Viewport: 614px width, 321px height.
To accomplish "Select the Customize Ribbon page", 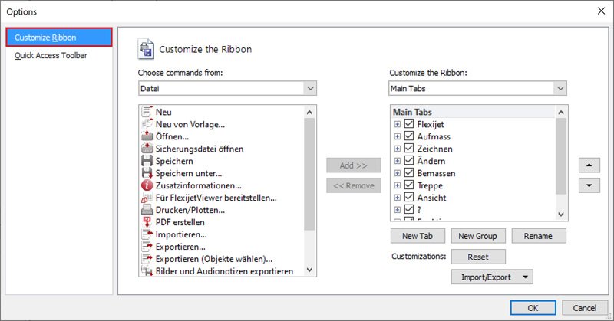I will (x=59, y=37).
